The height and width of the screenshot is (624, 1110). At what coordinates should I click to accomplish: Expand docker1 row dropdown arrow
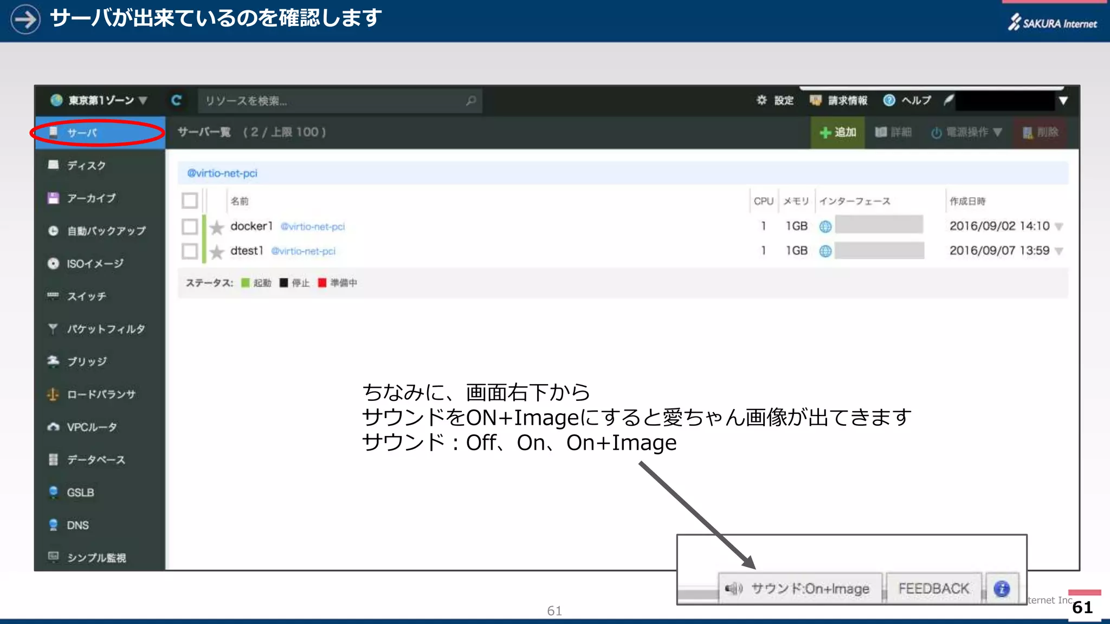tap(1059, 227)
